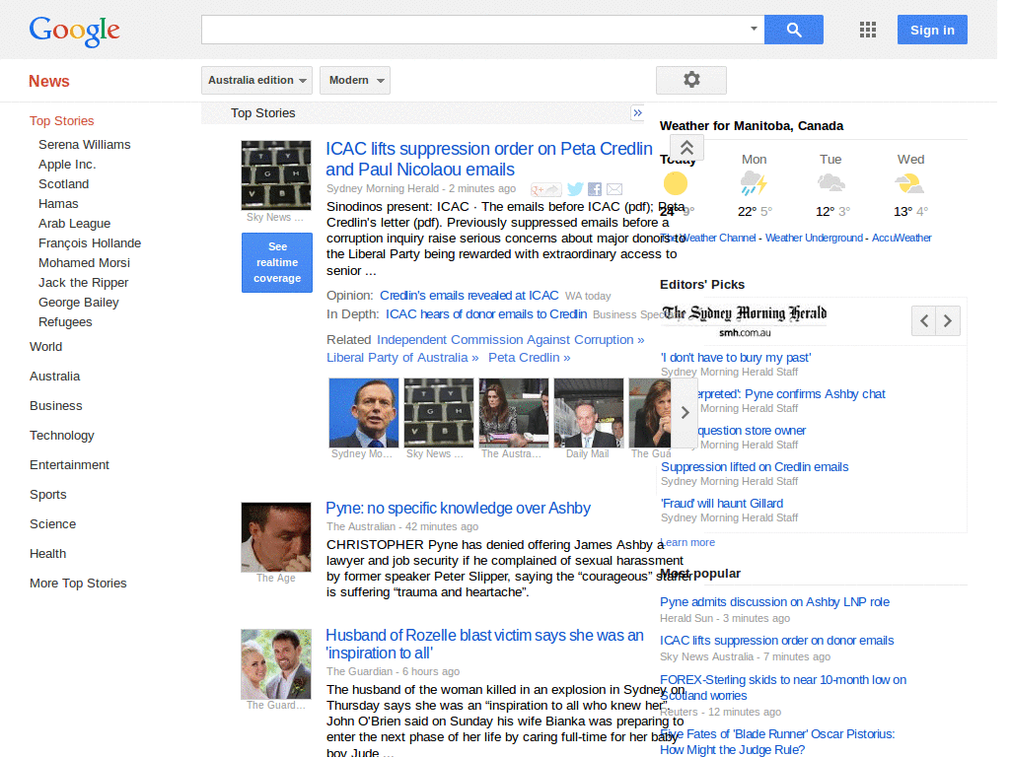Click the Jack the Ripper topic
Image resolution: width=1010 pixels, height=757 pixels.
[x=83, y=283]
